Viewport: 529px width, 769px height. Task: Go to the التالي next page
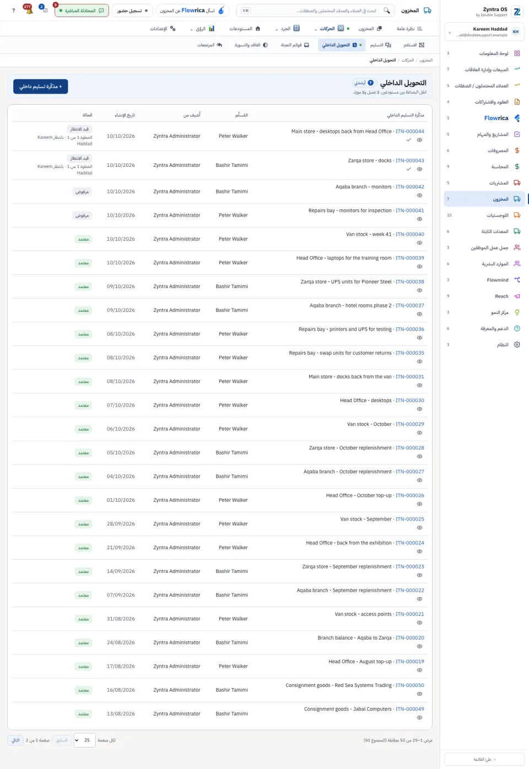[15, 740]
